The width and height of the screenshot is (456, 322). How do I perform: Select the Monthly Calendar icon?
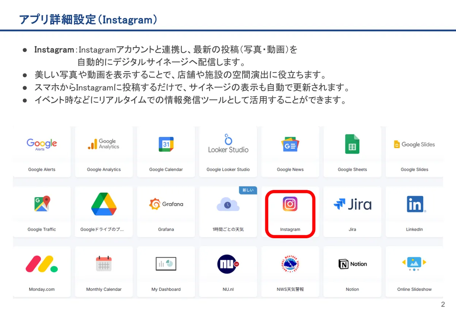(104, 264)
